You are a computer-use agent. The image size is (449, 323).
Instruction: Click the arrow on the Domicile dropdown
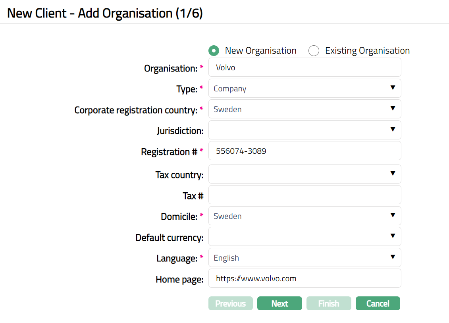coord(393,215)
